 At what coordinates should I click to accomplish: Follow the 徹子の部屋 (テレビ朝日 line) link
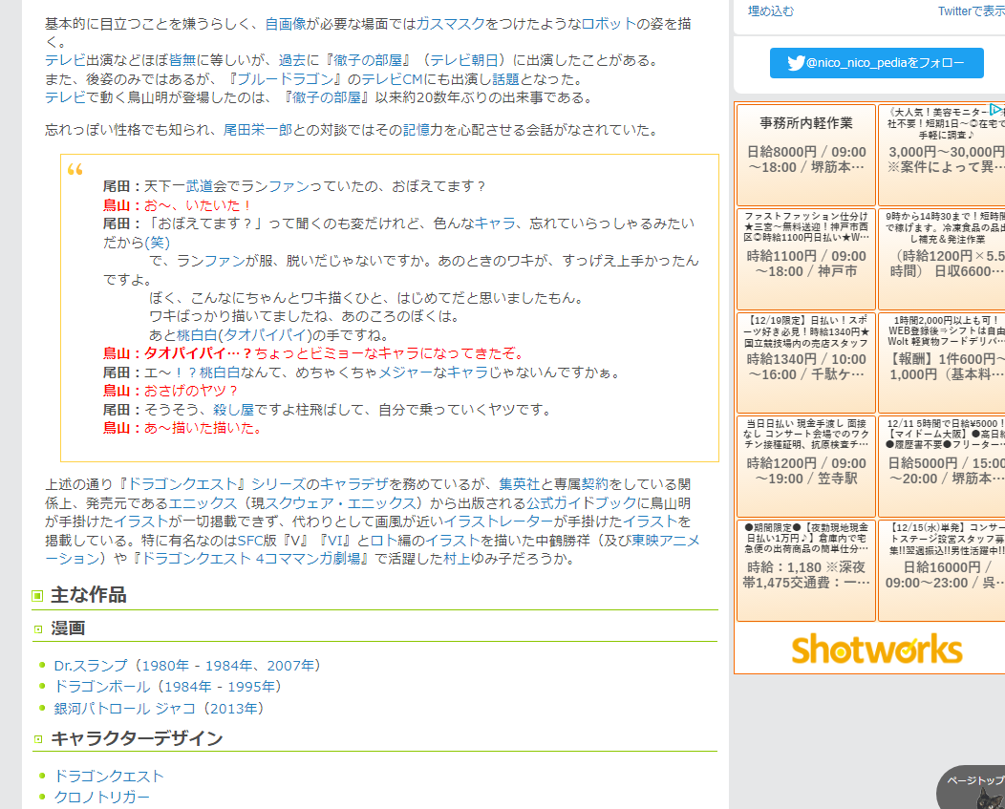pyautogui.click(x=367, y=60)
